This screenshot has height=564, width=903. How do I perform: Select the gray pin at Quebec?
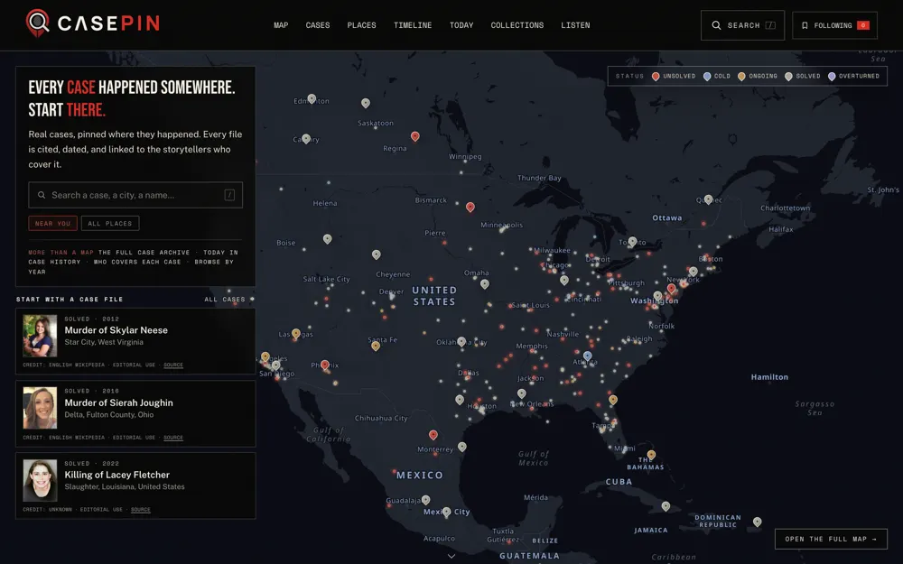(x=708, y=199)
